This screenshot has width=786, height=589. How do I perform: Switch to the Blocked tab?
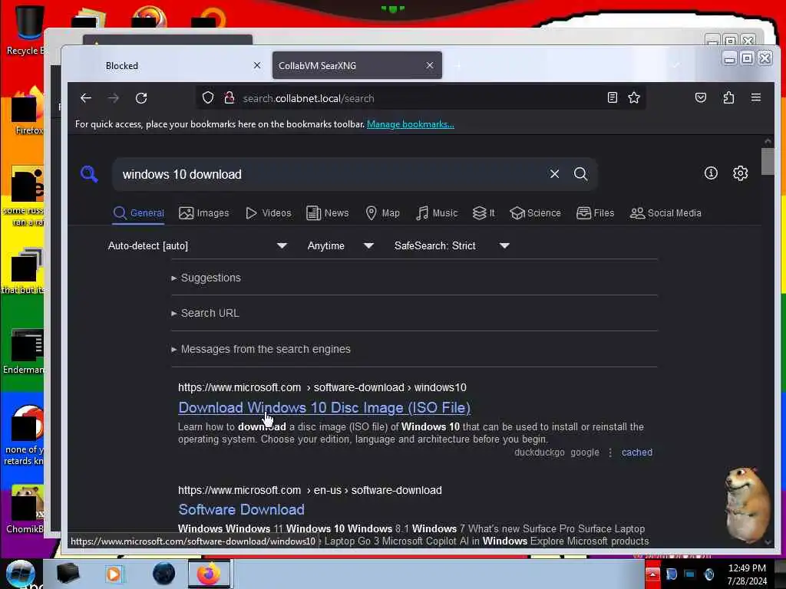pos(122,66)
